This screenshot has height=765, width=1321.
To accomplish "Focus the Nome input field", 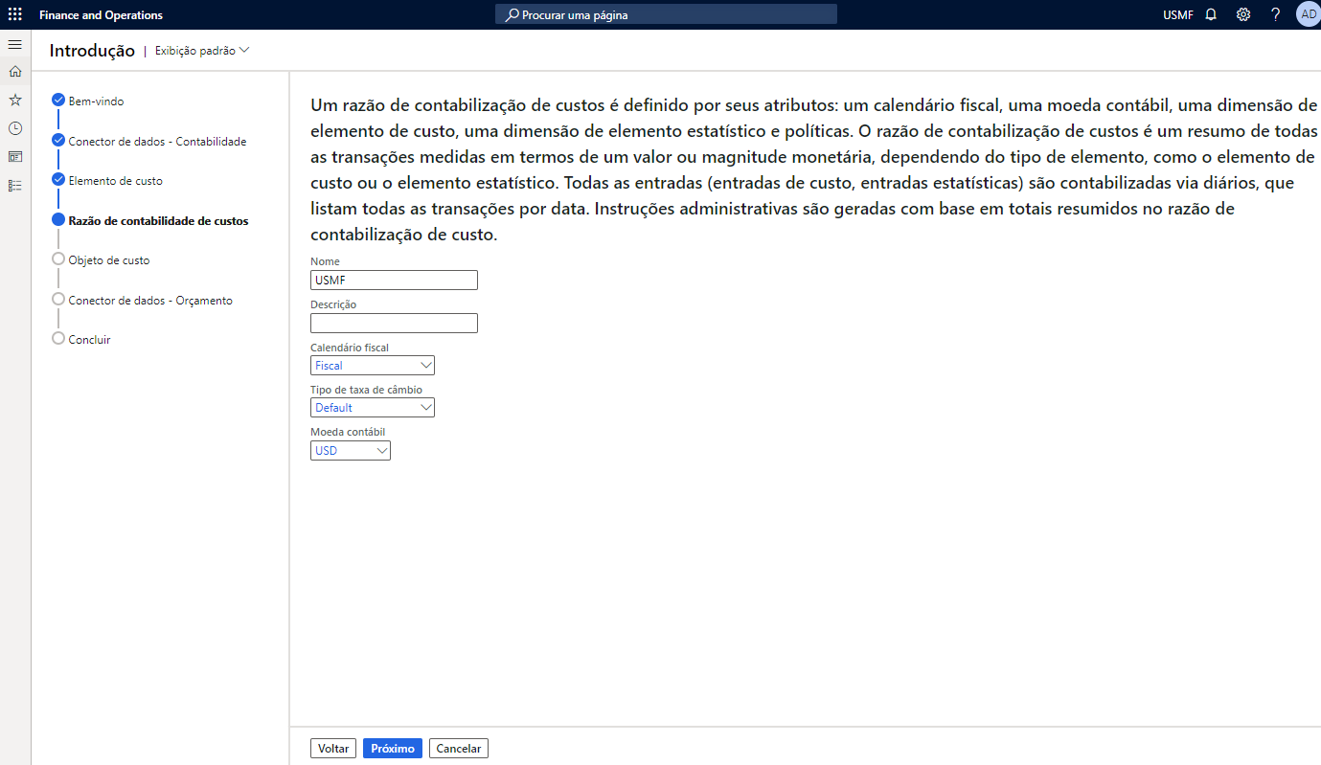I will tap(394, 280).
